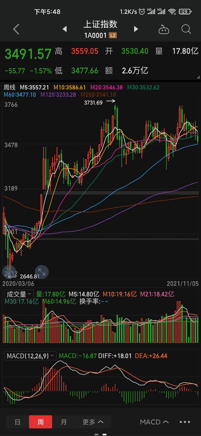This screenshot has width=201, height=436.
Task: Tap the M5:3557.21 moving average label
Action: pos(35,87)
